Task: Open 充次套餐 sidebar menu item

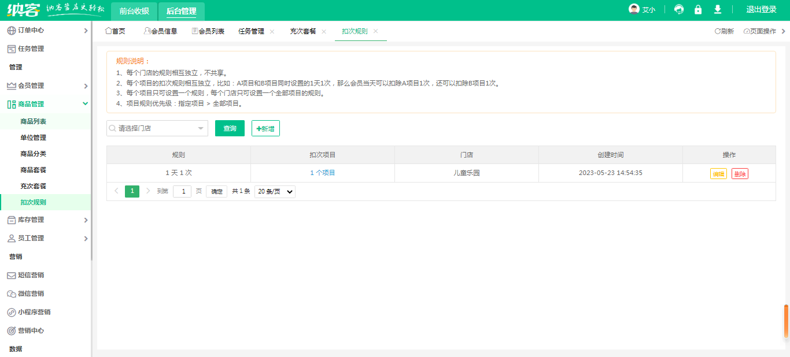Action: pyautogui.click(x=34, y=186)
